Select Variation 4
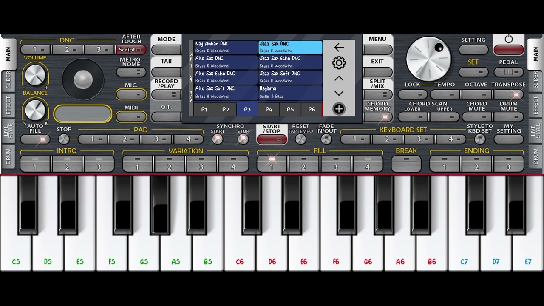 click(233, 164)
